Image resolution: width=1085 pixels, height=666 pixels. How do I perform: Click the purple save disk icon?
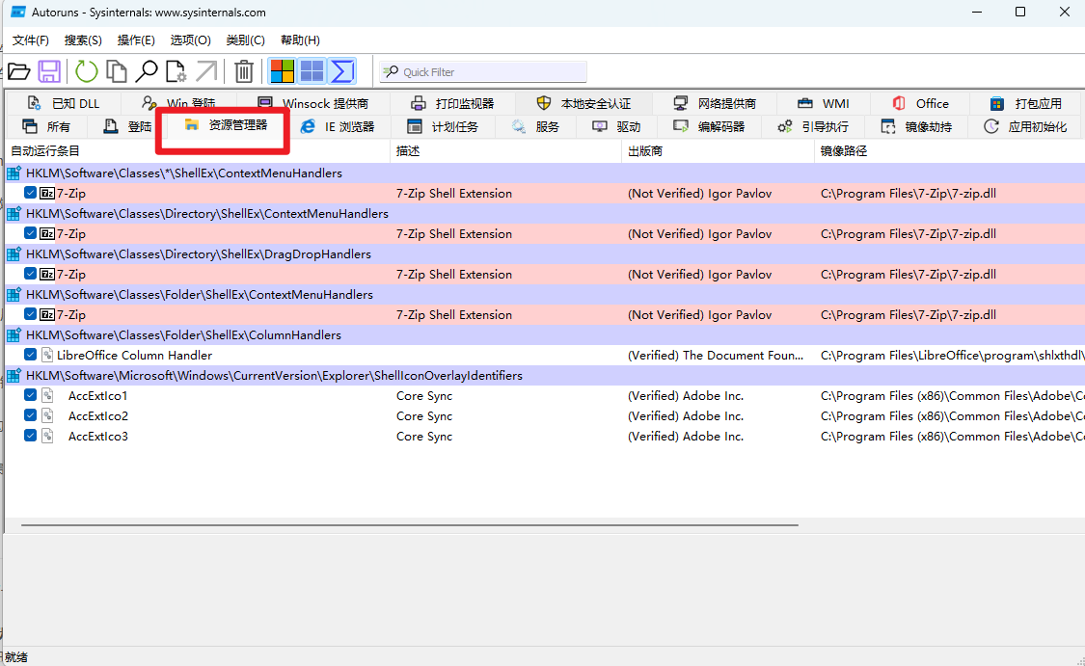click(x=49, y=71)
